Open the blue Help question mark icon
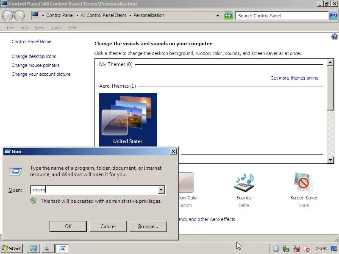Viewport: 339px width, 254px height. pyautogui.click(x=334, y=37)
